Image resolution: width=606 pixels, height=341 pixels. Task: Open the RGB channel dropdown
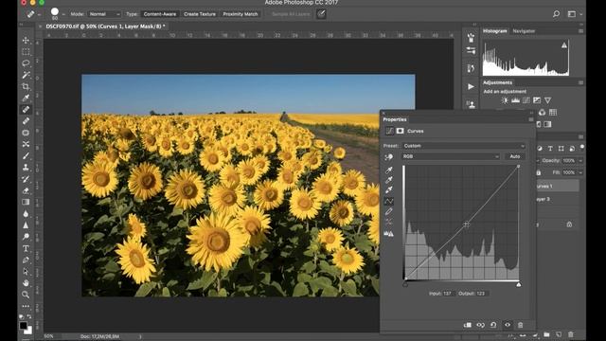(x=451, y=156)
